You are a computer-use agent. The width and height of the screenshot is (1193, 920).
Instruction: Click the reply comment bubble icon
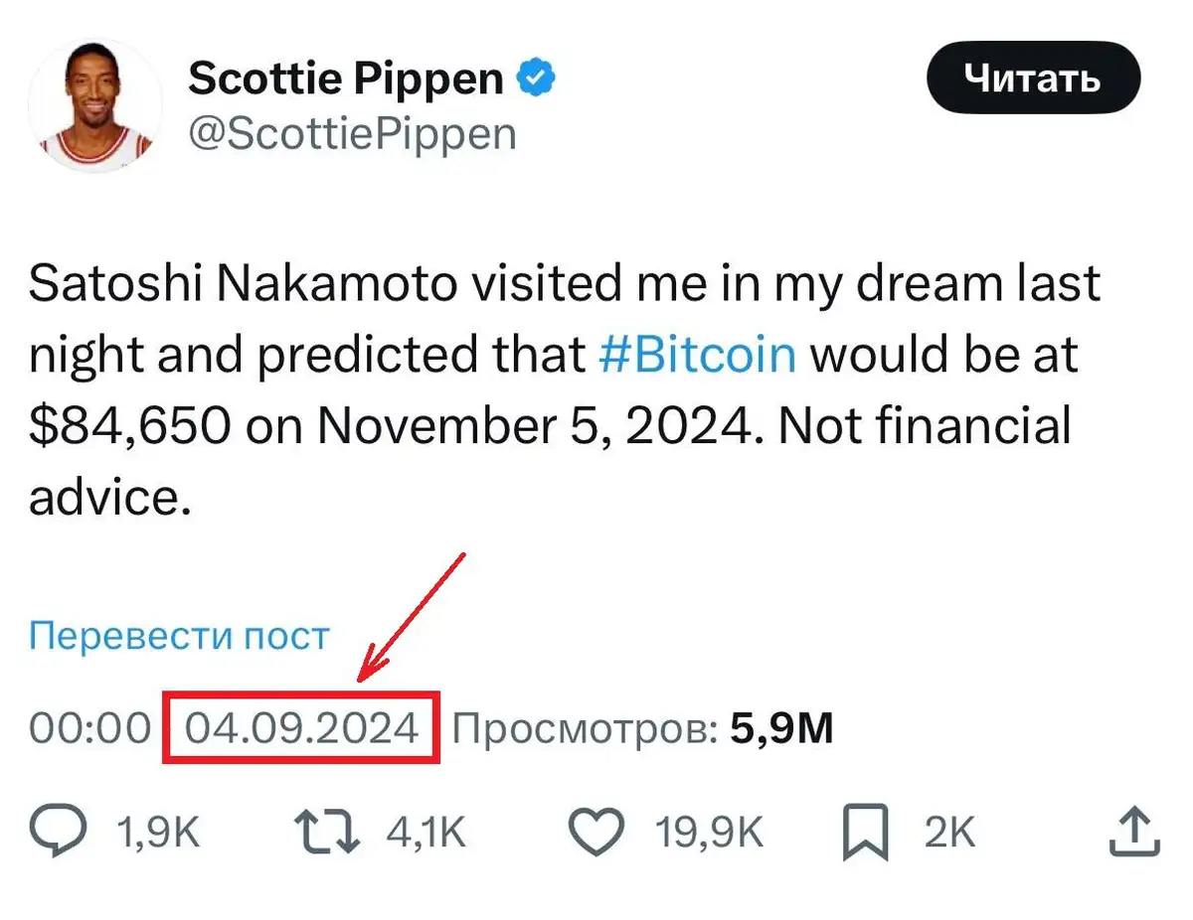(60, 833)
